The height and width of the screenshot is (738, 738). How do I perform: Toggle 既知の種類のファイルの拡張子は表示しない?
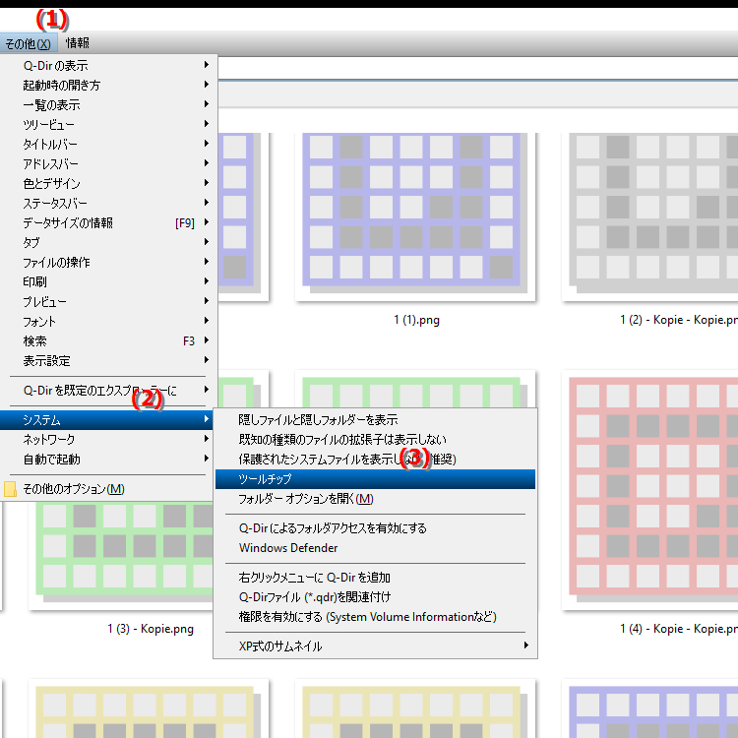tap(375, 440)
